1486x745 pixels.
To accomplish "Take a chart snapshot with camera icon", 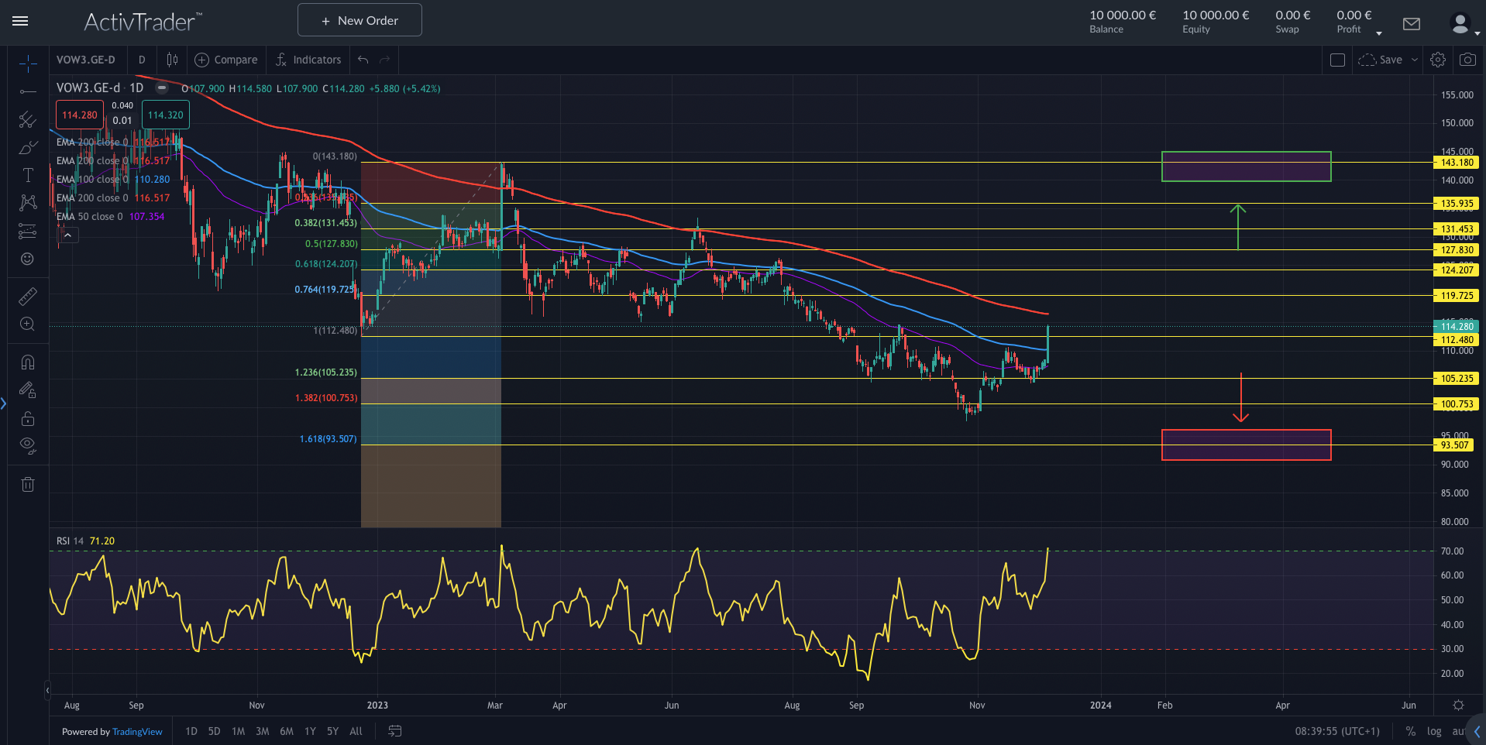I will pyautogui.click(x=1467, y=60).
